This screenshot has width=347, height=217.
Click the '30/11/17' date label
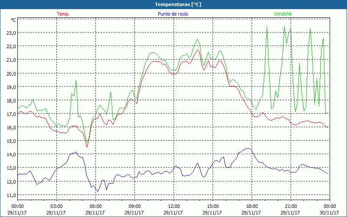pos(329,213)
